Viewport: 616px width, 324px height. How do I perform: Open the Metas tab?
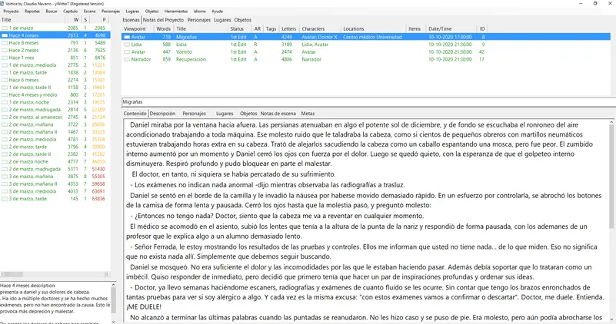tap(308, 114)
